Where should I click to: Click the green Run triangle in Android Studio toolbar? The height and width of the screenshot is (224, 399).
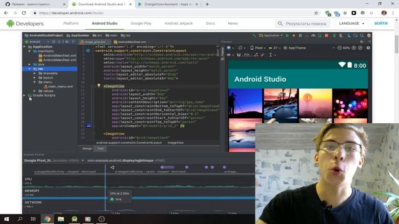[287, 35]
